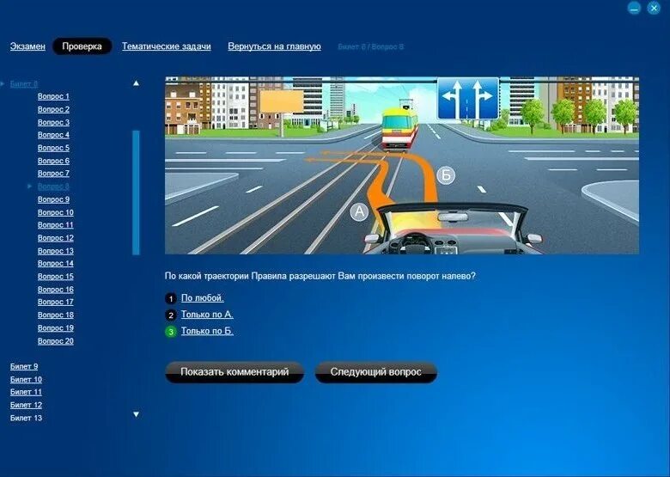Select the current Вопрос 8 item

click(53, 187)
